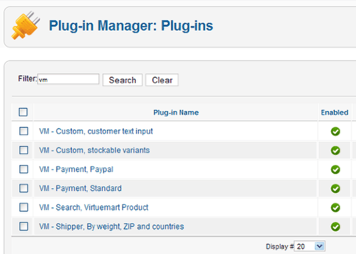Click the orange plug icon in header
This screenshot has width=356, height=254.
click(x=26, y=26)
